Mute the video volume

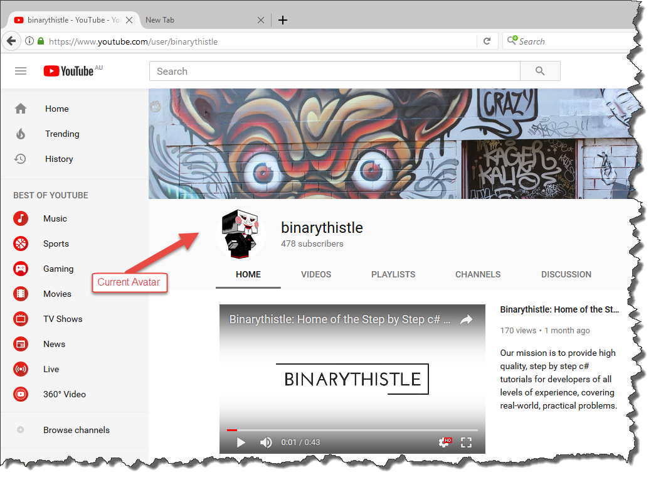point(266,442)
